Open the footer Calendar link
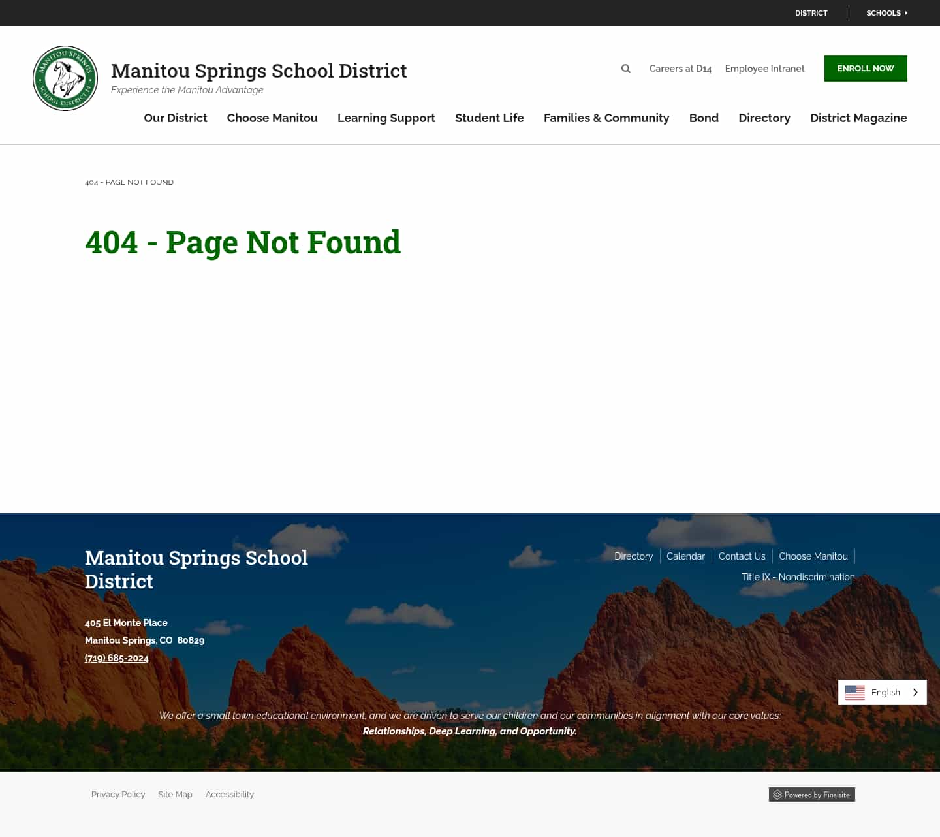 coord(685,556)
